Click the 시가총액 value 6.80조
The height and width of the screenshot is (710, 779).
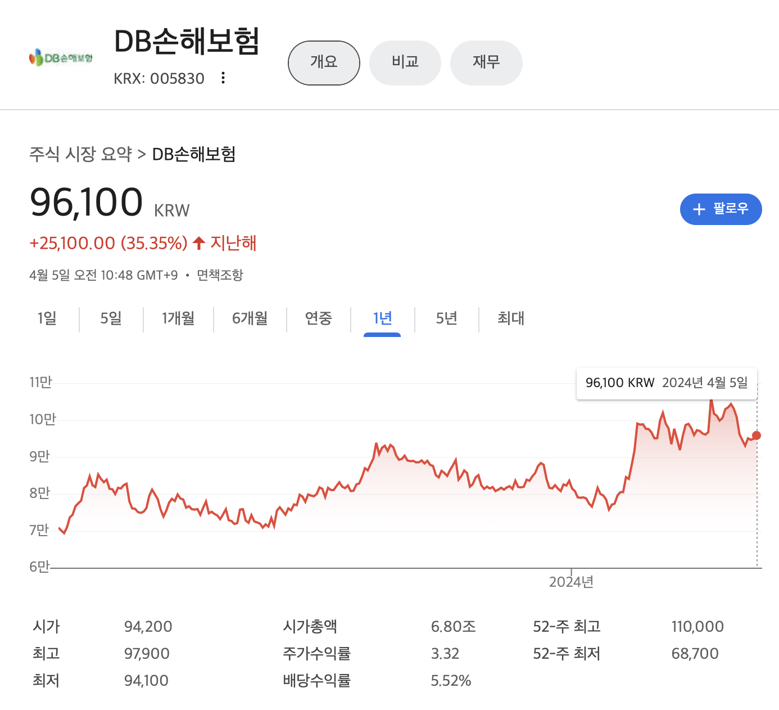[x=453, y=626]
